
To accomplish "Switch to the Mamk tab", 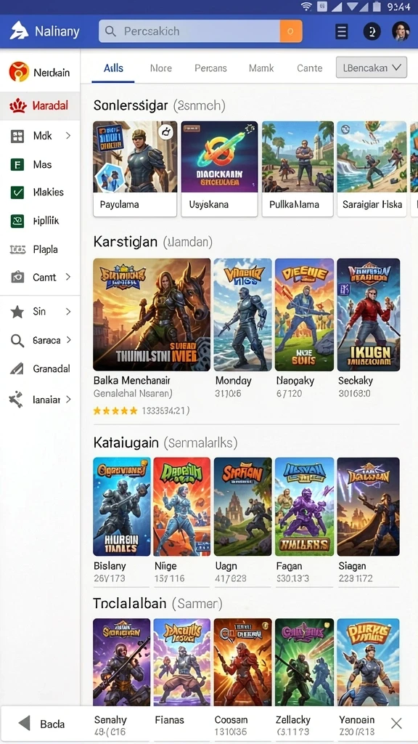I will click(261, 68).
